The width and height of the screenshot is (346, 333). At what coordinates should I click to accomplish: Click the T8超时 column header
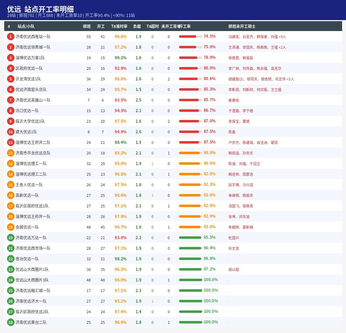click(153, 26)
